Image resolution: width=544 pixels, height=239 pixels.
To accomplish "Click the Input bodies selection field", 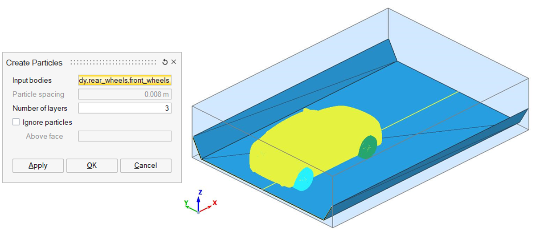I will pyautogui.click(x=125, y=81).
